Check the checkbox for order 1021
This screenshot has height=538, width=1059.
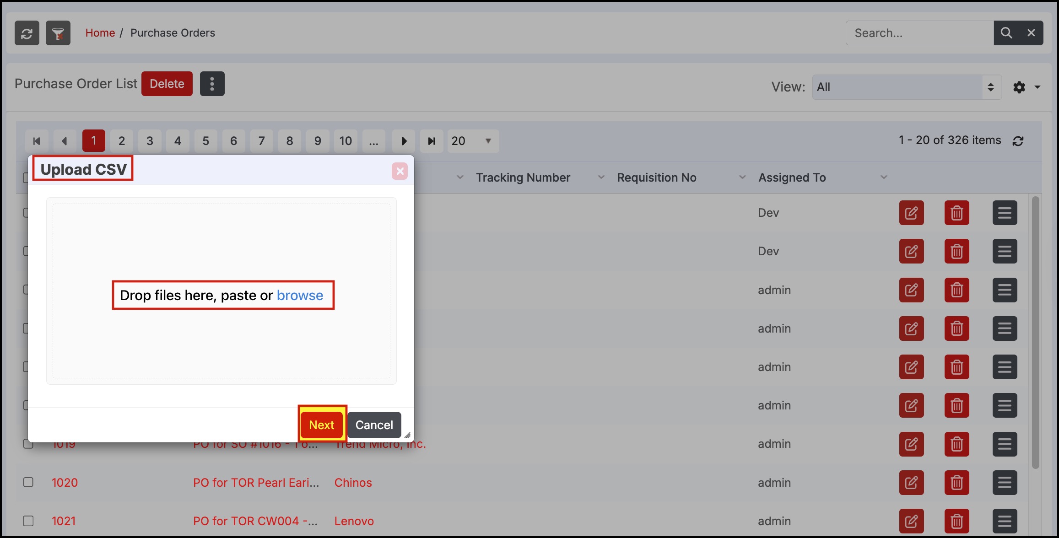(28, 521)
